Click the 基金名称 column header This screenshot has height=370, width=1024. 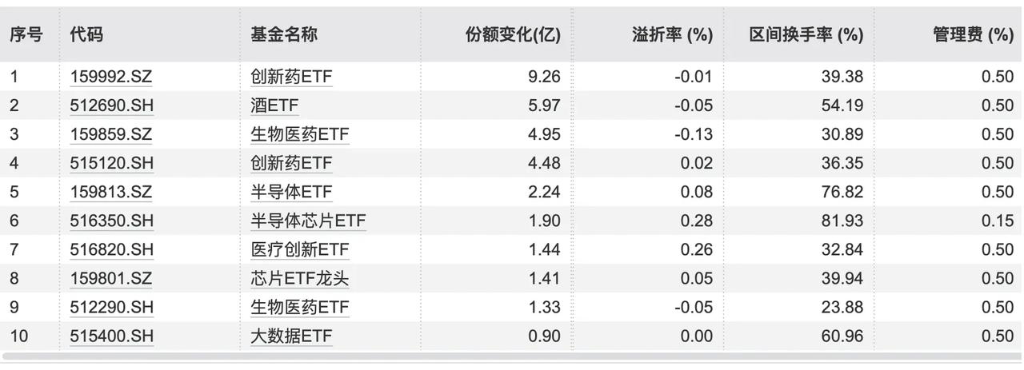click(x=283, y=34)
